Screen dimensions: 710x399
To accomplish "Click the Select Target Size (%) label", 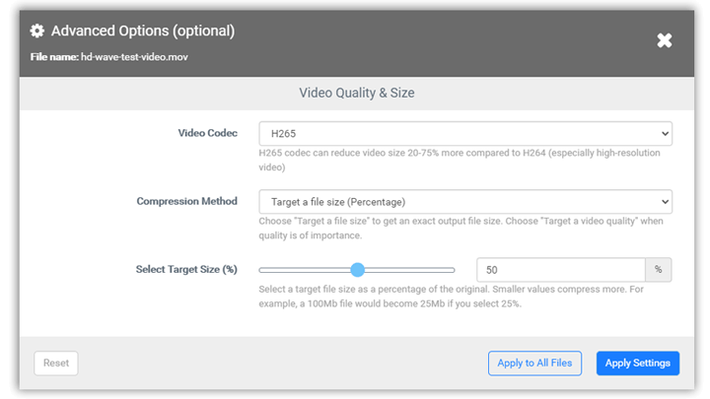I will [x=186, y=269].
